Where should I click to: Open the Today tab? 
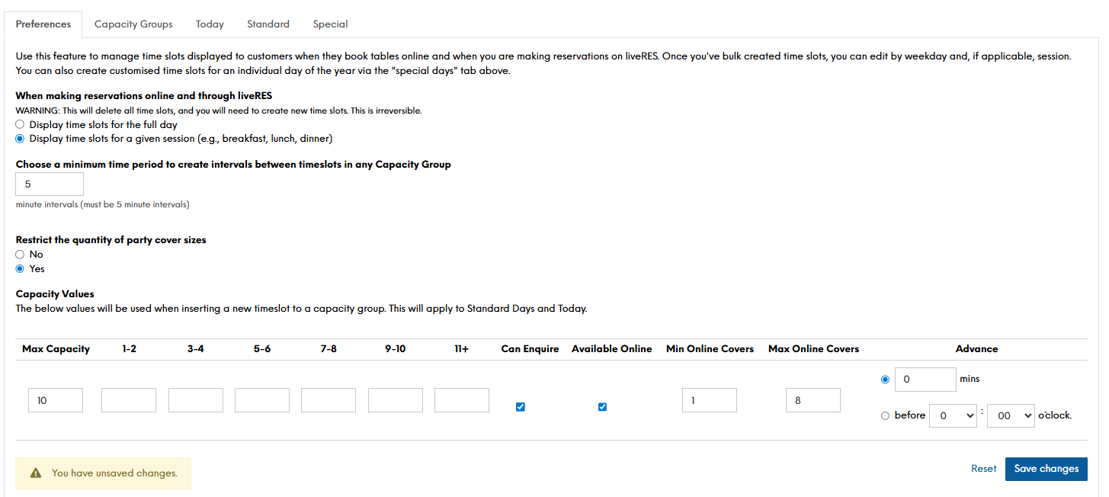pyautogui.click(x=210, y=24)
